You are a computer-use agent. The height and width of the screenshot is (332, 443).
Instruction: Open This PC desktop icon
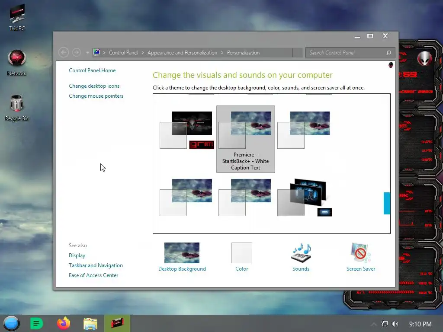(x=17, y=17)
